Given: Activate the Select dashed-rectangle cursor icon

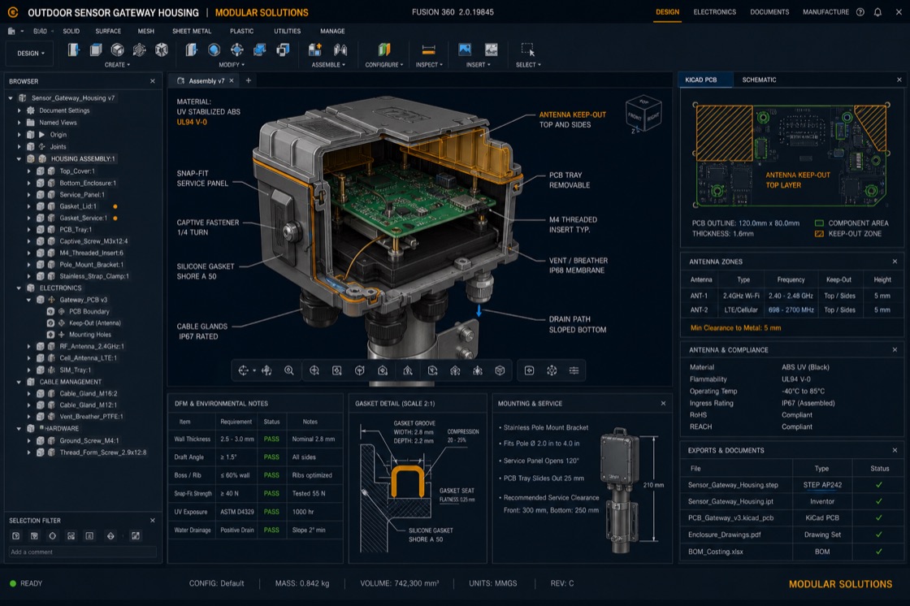Looking at the screenshot, I should coord(527,50).
